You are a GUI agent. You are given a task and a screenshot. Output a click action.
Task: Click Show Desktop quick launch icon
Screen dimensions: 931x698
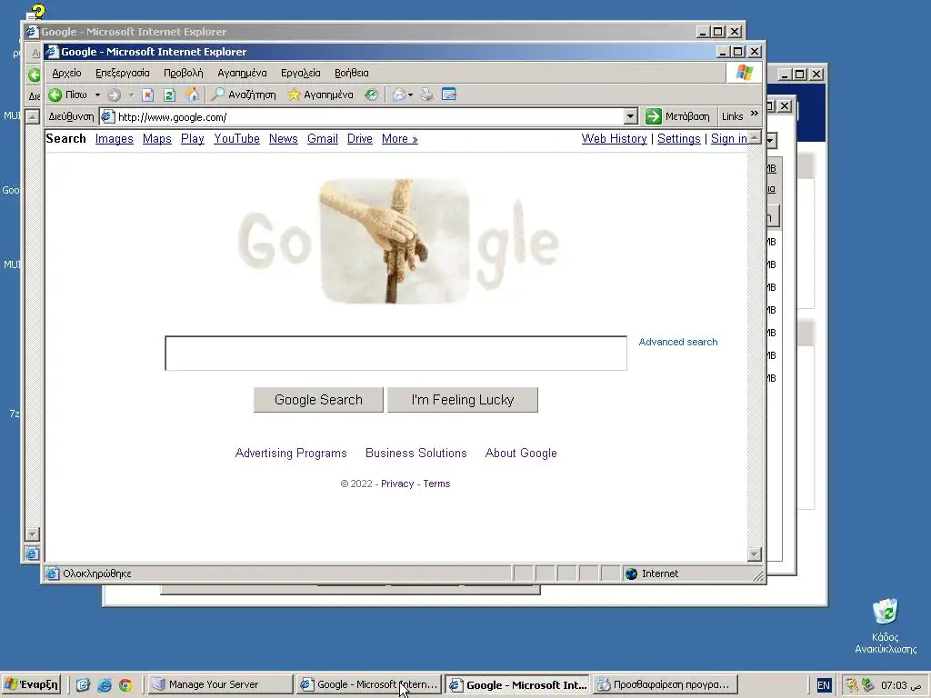point(83,684)
